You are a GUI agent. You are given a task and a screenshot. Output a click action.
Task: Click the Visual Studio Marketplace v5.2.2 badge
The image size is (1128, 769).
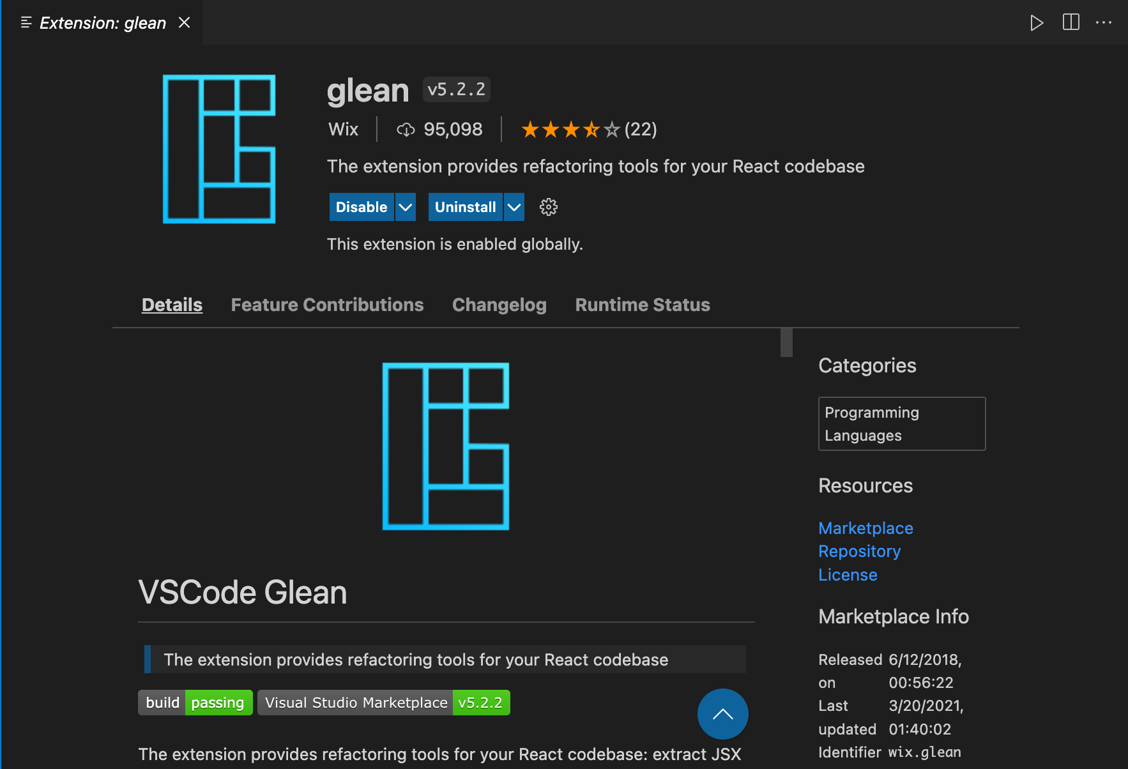(x=384, y=703)
